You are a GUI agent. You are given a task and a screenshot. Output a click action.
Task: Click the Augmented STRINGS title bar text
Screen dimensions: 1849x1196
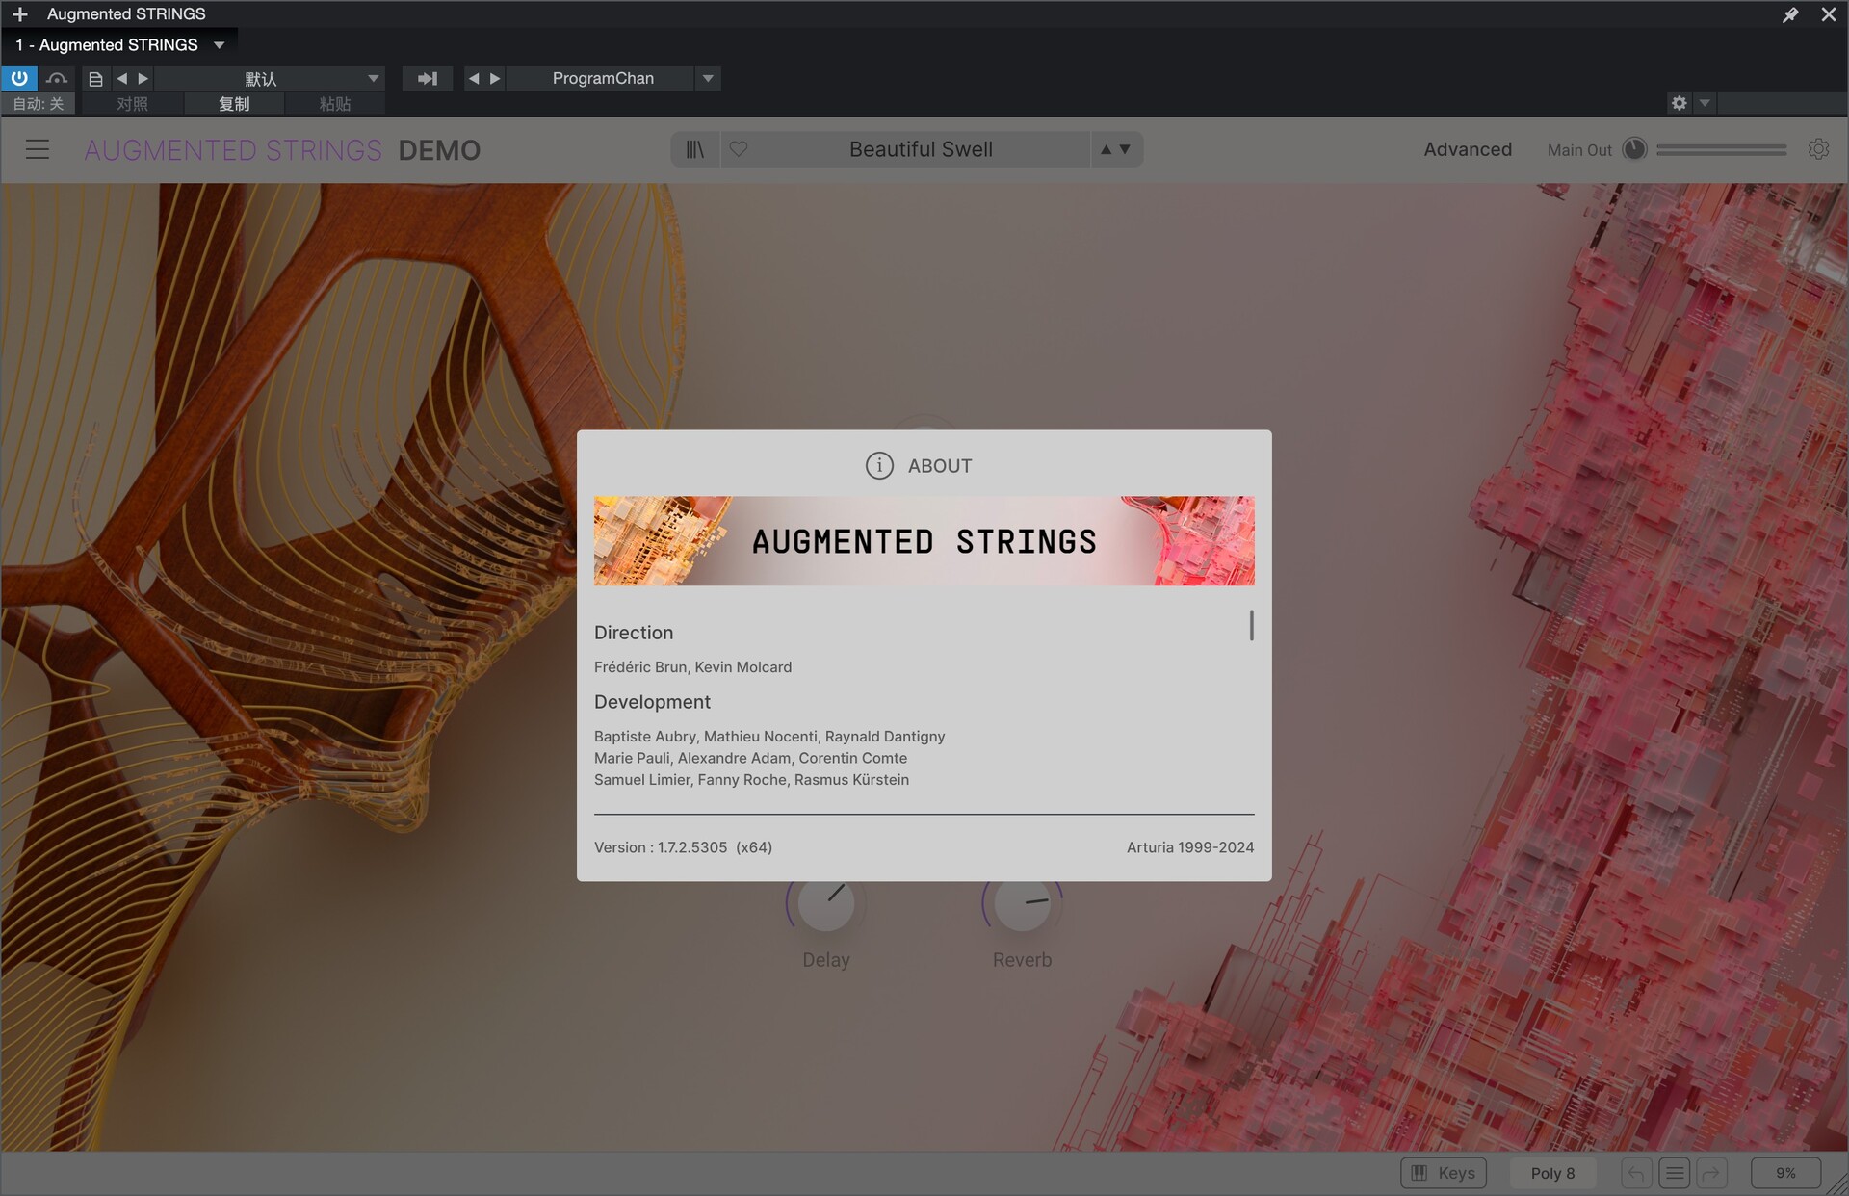click(x=126, y=14)
